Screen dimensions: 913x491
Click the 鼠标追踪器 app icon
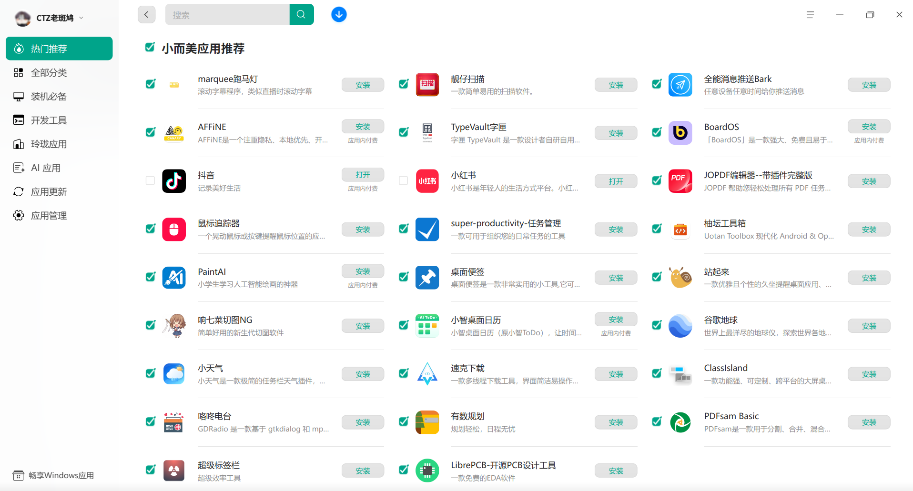tap(174, 229)
